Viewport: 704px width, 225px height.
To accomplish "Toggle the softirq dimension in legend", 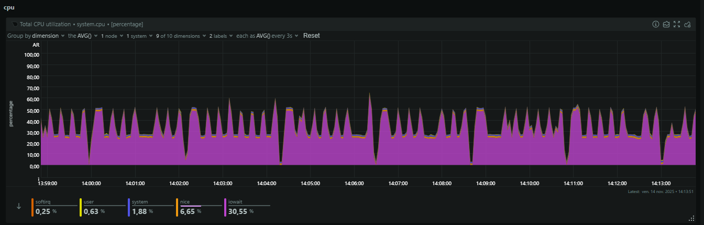I will (54, 207).
